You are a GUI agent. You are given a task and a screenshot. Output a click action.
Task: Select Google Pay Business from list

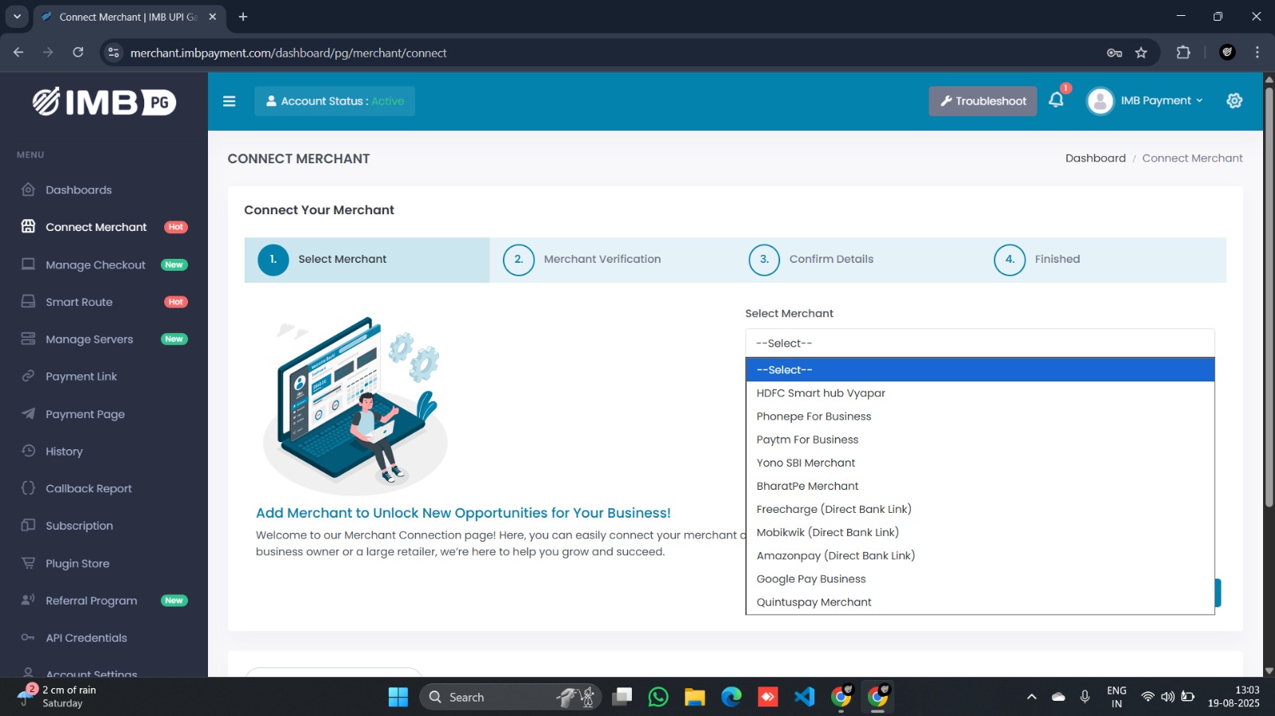pyautogui.click(x=810, y=579)
